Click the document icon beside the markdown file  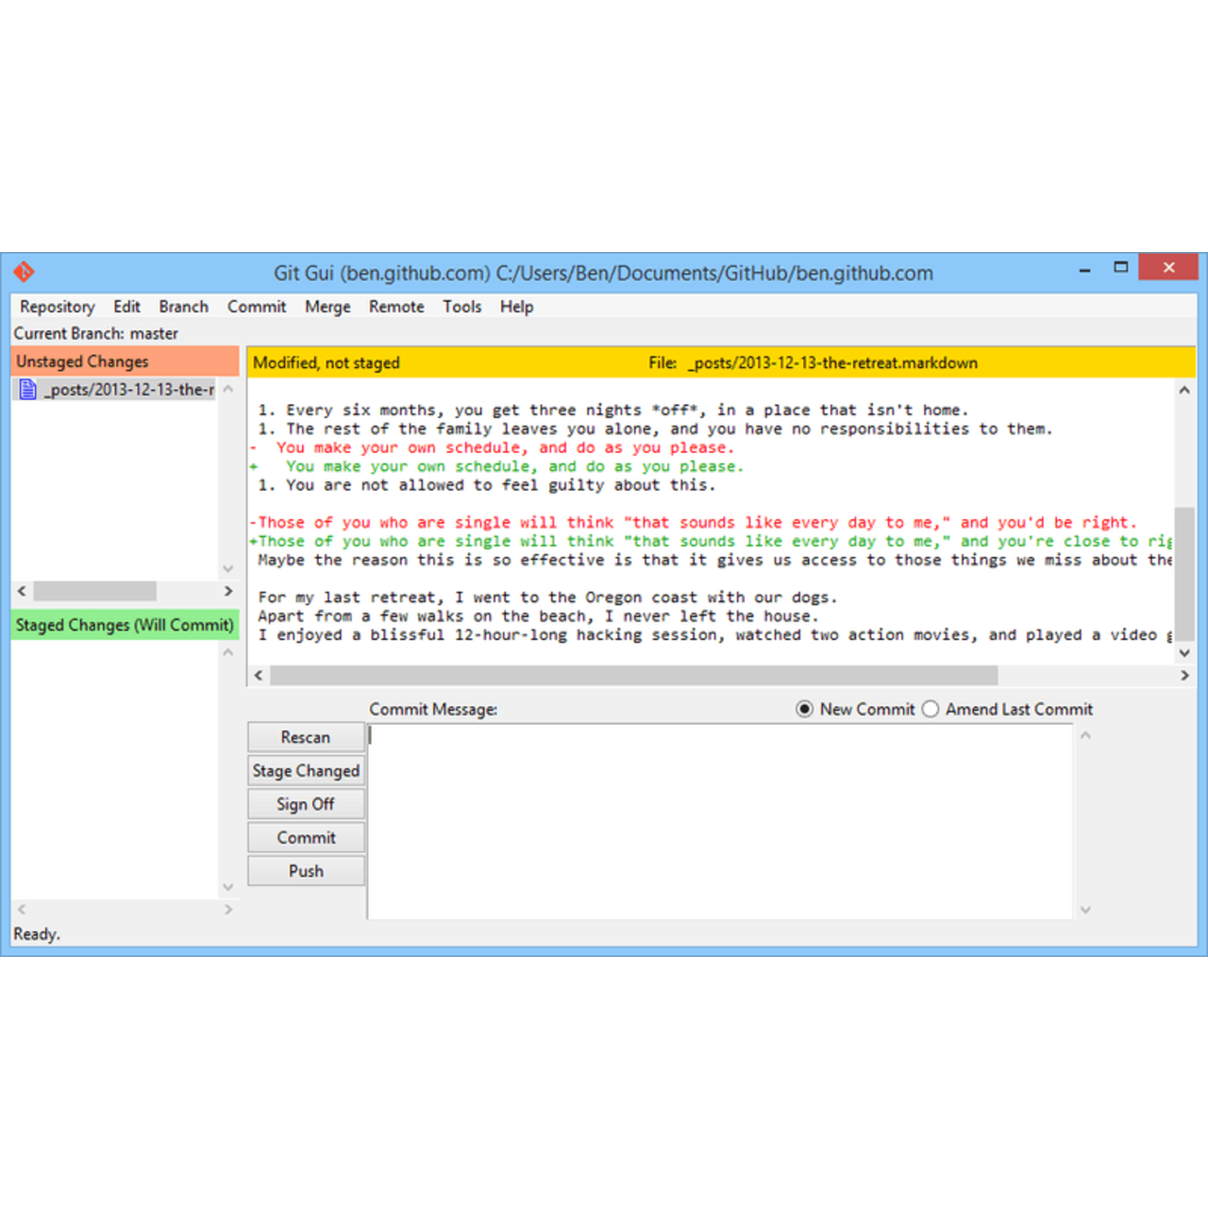point(27,389)
